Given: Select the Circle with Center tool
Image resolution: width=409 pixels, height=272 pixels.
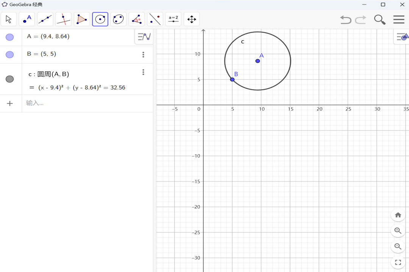Looking at the screenshot, I should 100,19.
